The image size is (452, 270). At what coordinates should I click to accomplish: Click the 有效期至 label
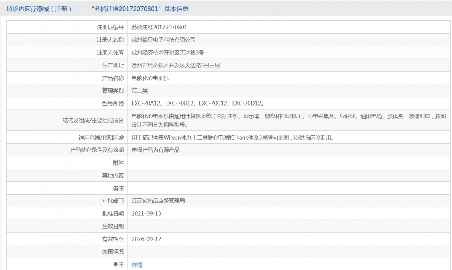pyautogui.click(x=113, y=239)
